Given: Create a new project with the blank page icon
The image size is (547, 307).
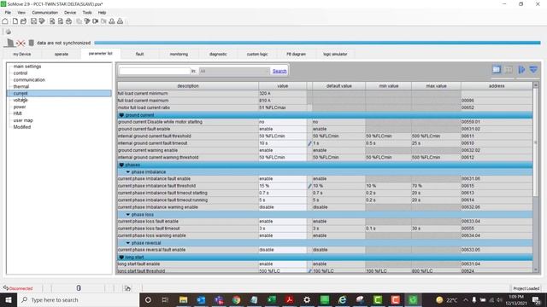Looking at the screenshot, I should (x=15, y=21).
